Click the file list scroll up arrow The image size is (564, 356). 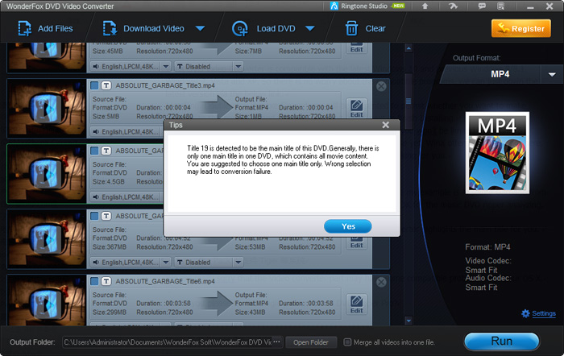(408, 48)
